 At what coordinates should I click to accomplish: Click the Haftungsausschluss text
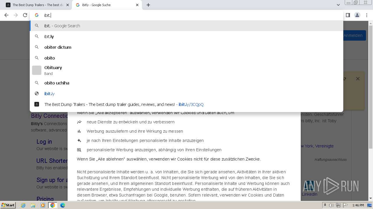(x=331, y=160)
